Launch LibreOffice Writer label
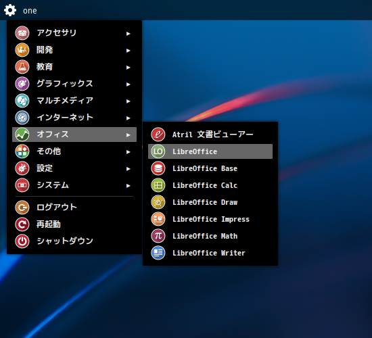This screenshot has height=338, width=372. [x=209, y=253]
